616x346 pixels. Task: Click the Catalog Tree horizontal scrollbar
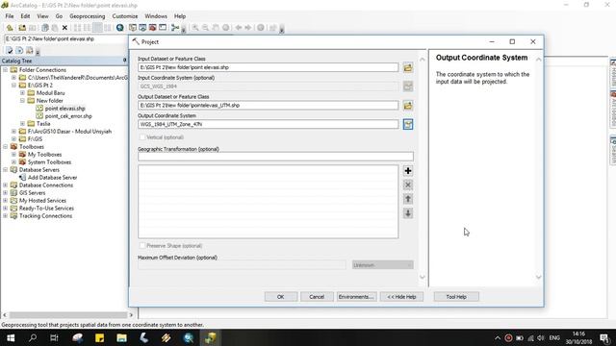(x=68, y=315)
